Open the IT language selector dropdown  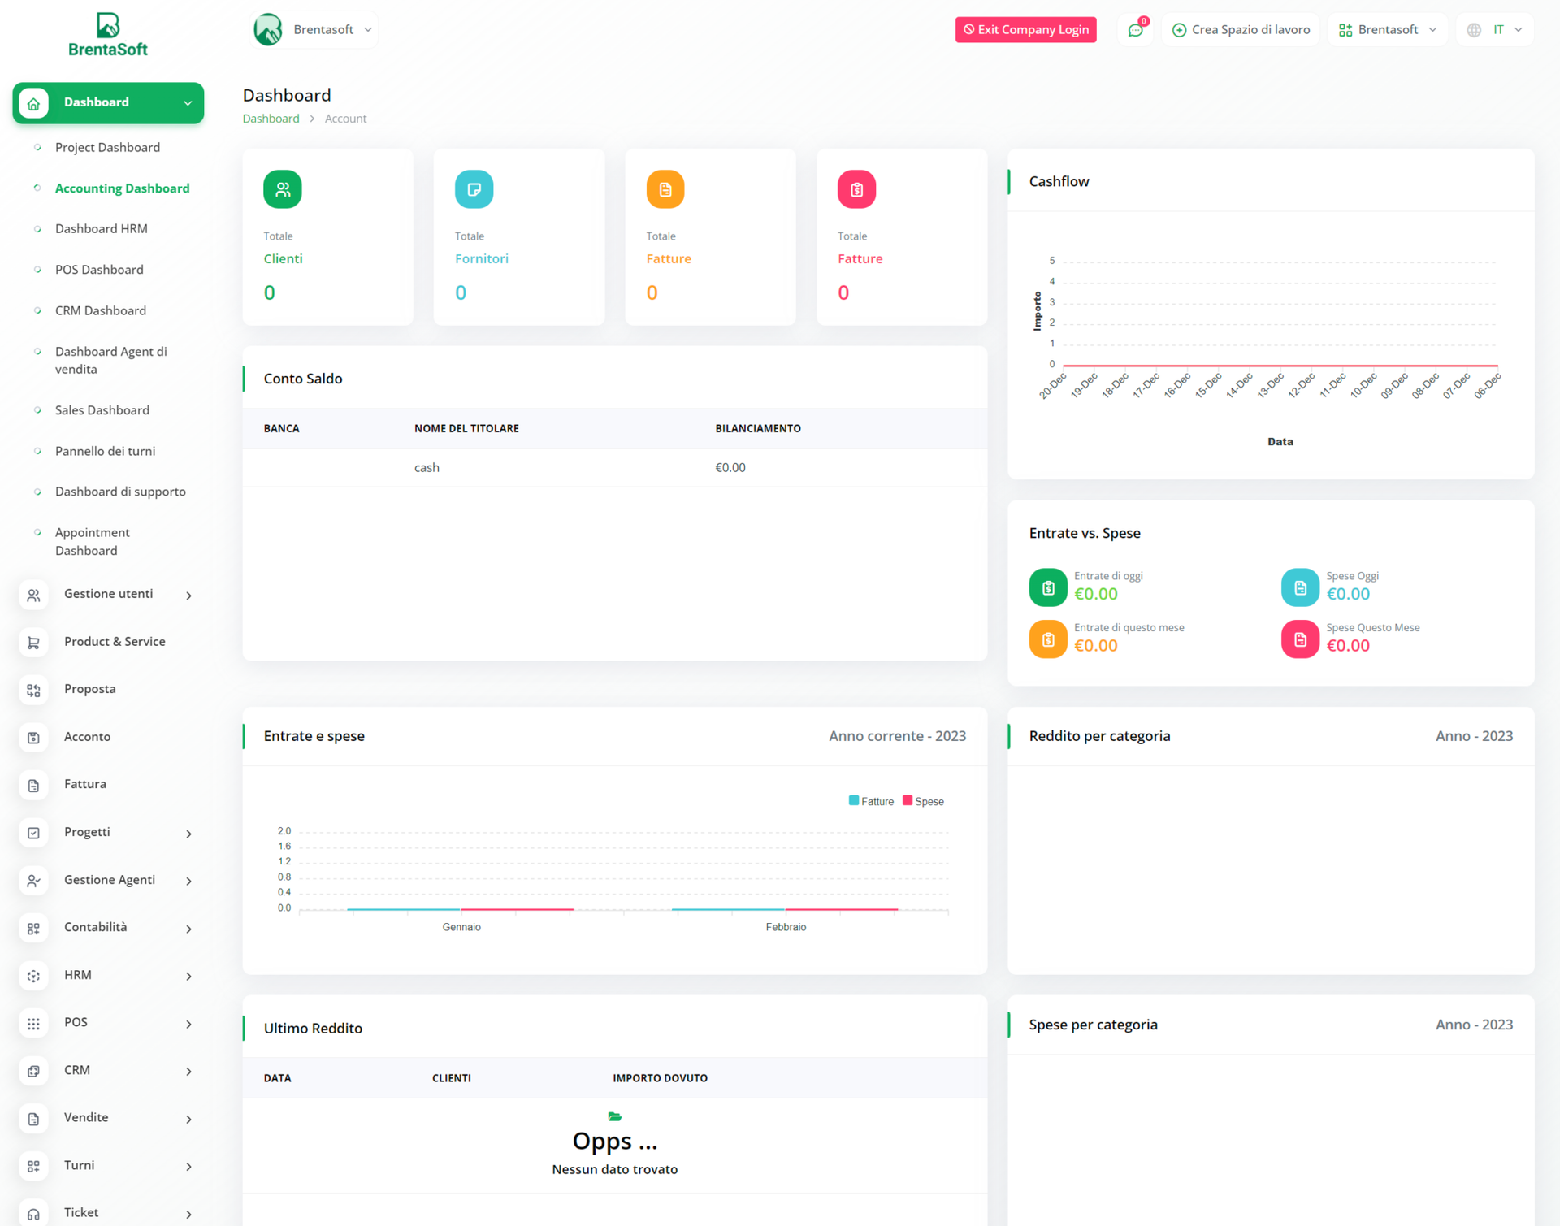click(x=1495, y=29)
